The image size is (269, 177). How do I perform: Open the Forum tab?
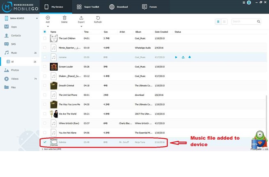(x=149, y=7)
